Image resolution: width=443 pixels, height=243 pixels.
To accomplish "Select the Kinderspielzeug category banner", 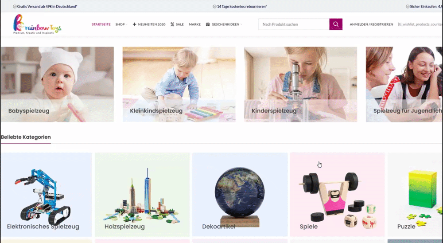I will (x=301, y=84).
